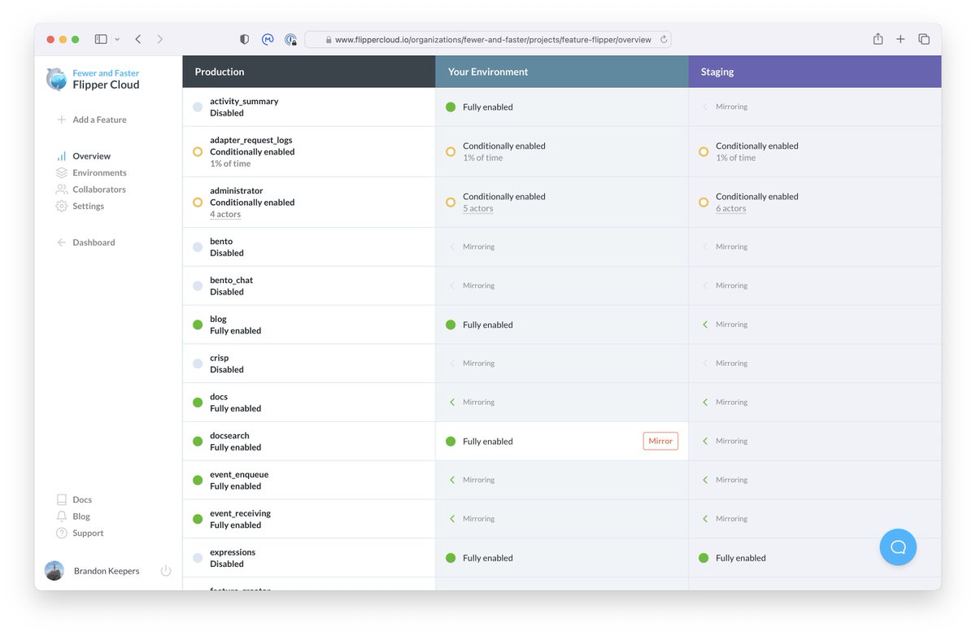Click the Blog bell icon
This screenshot has height=636, width=976.
[x=61, y=516]
